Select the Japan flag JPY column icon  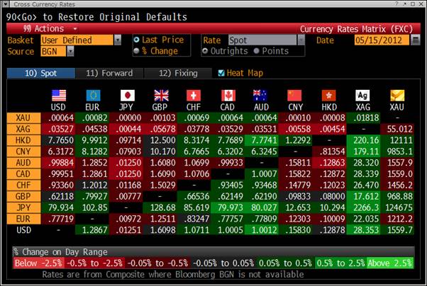click(x=127, y=95)
